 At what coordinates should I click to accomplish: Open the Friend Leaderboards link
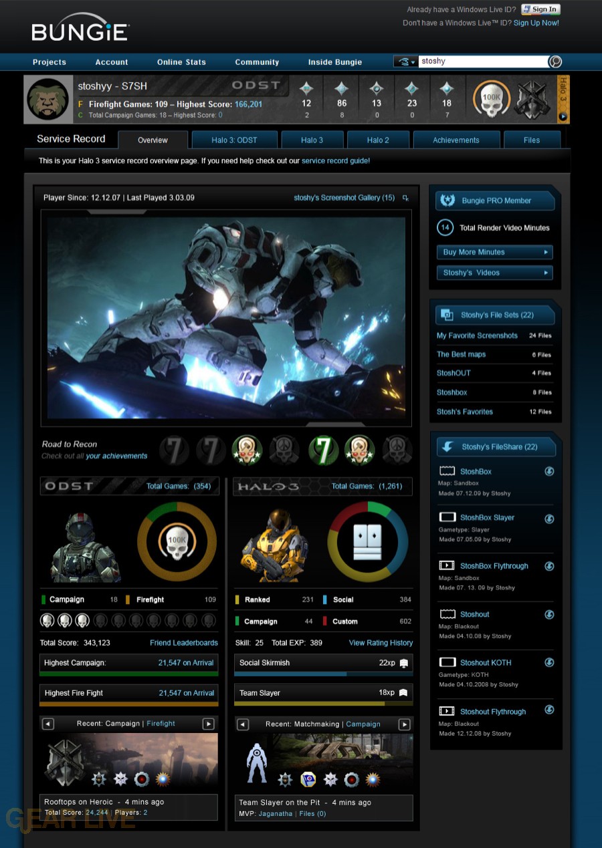tap(184, 643)
